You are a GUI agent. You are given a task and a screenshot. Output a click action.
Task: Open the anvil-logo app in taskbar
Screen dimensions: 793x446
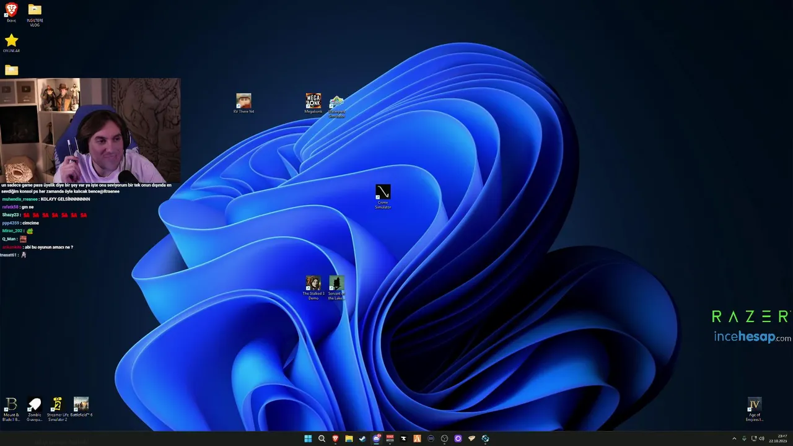(x=403, y=439)
